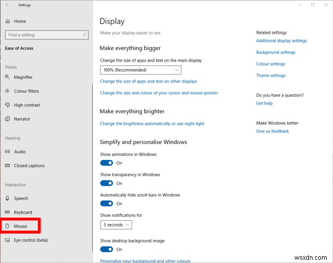Turn off Show transparency in Windows
333x263 pixels.
pos(106,183)
